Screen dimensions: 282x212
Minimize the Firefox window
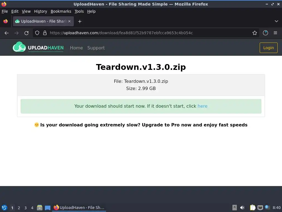pyautogui.click(x=267, y=4)
